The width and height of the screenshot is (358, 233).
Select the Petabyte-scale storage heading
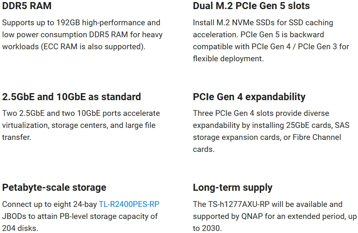coord(54,187)
